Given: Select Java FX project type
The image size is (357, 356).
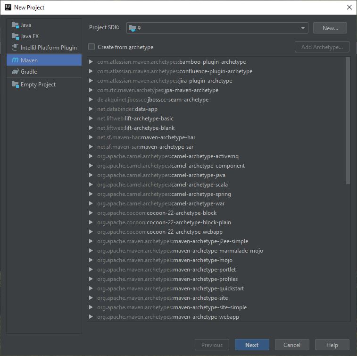Looking at the screenshot, I should (x=44, y=36).
